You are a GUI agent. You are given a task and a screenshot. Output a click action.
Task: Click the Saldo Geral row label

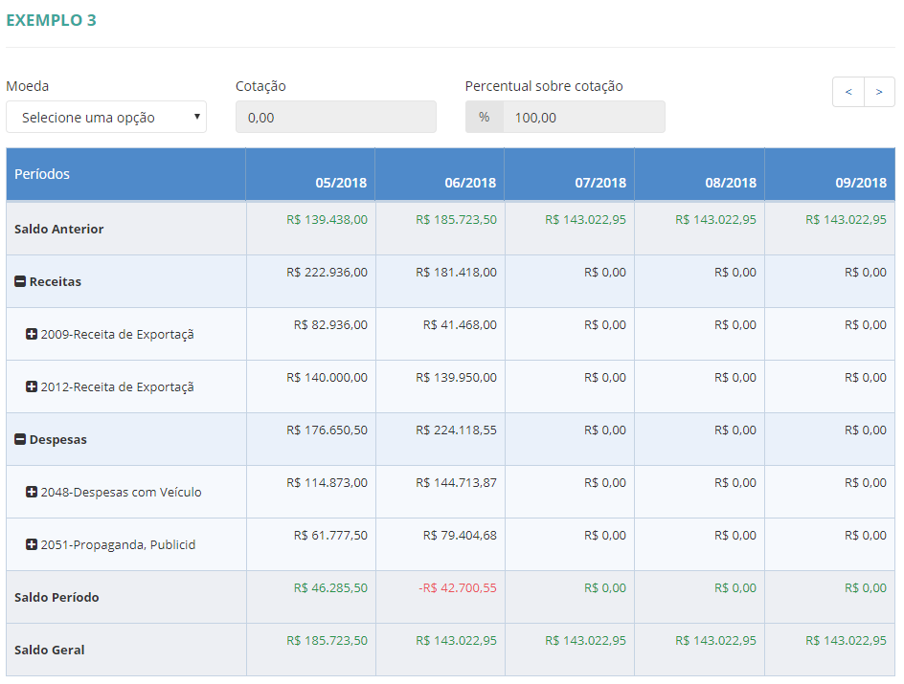coord(50,651)
